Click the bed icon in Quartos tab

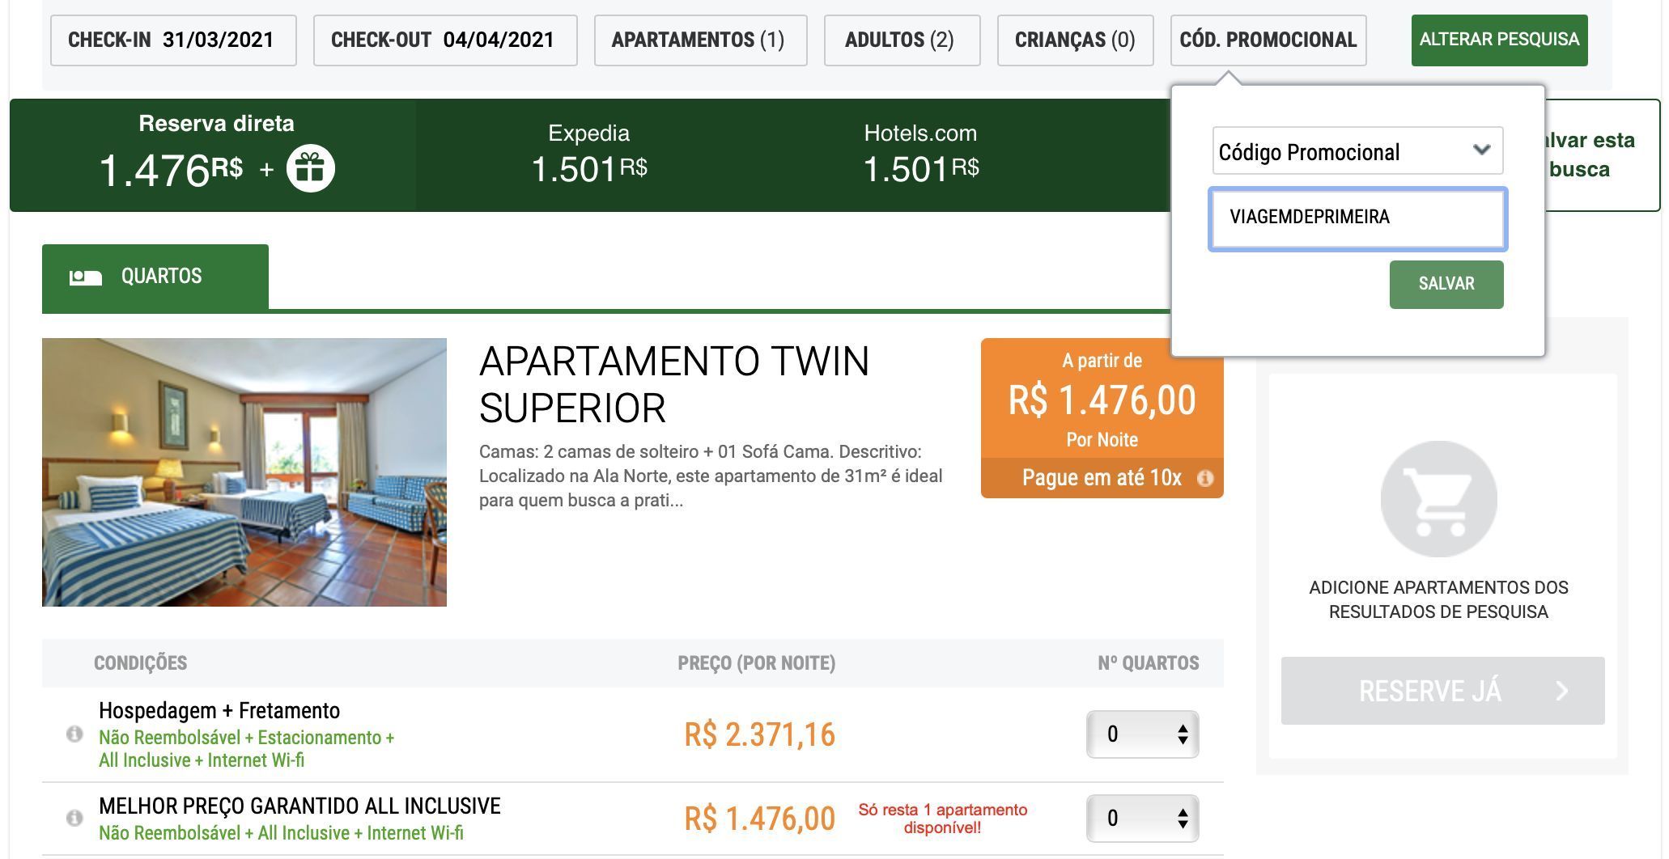click(x=86, y=277)
